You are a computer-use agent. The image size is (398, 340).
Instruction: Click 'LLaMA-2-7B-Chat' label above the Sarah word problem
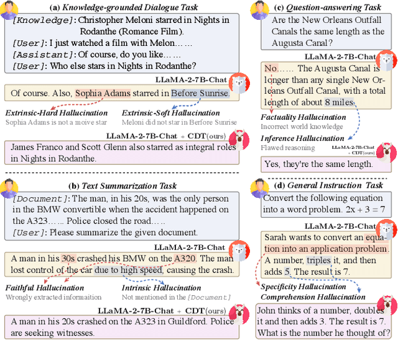[x=340, y=226]
